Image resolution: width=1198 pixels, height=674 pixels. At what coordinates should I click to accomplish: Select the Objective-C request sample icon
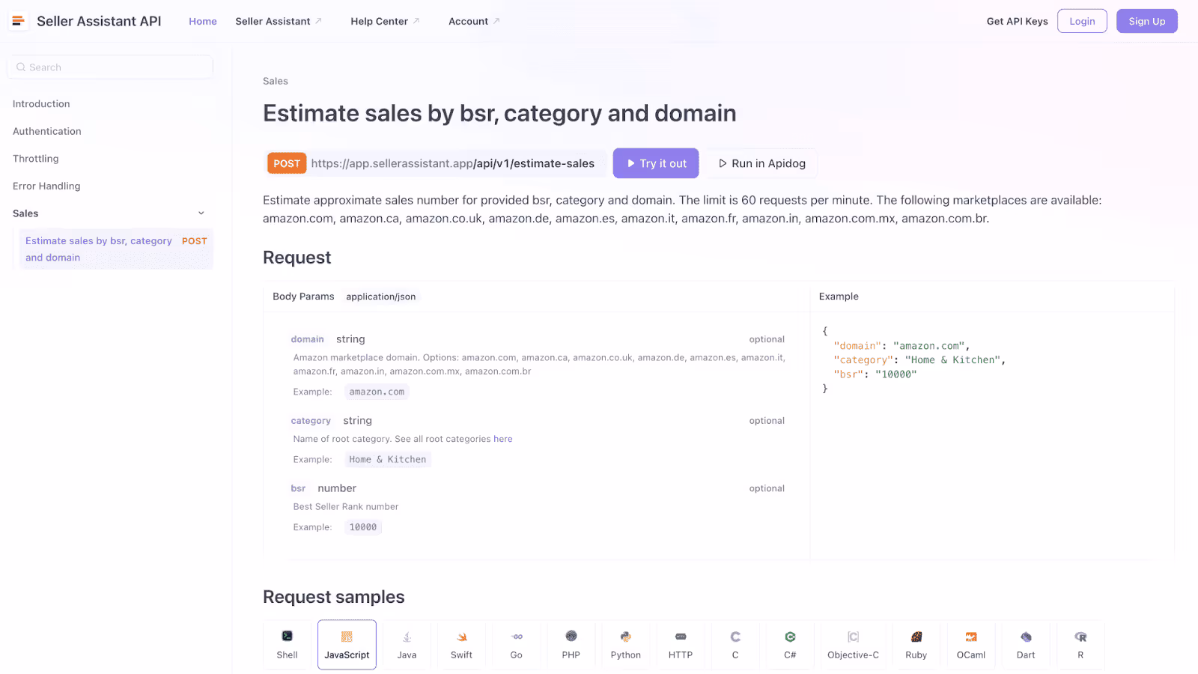coord(853,637)
